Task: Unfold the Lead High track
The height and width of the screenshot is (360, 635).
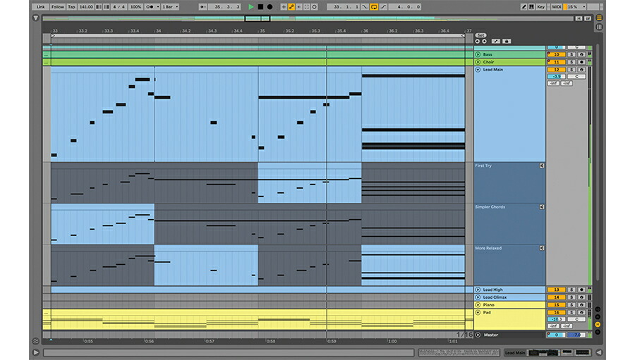Action: coord(478,290)
